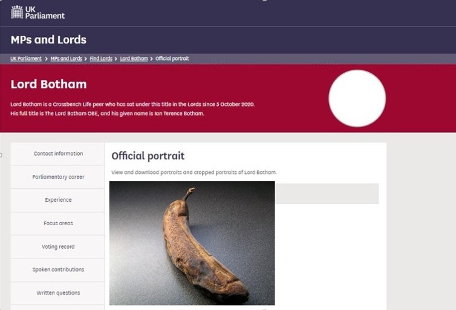Select the Focus areas sidebar item
The height and width of the screenshot is (310, 456).
tap(58, 223)
